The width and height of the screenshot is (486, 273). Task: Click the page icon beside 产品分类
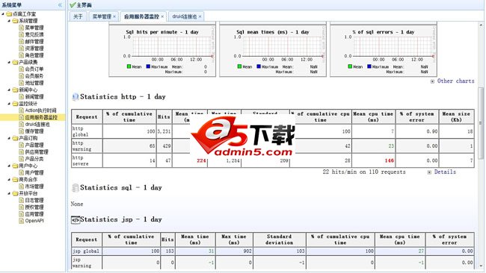click(x=22, y=159)
